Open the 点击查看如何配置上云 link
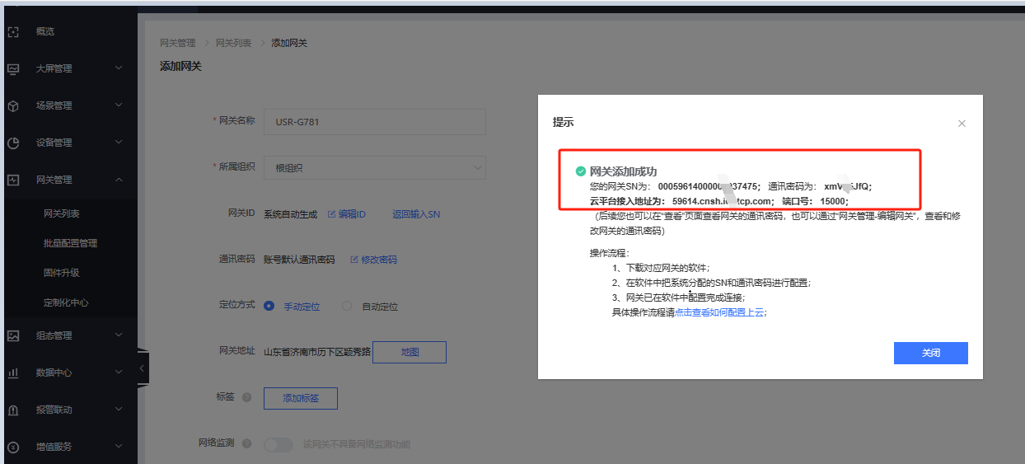Image resolution: width=1025 pixels, height=464 pixels. pos(720,312)
